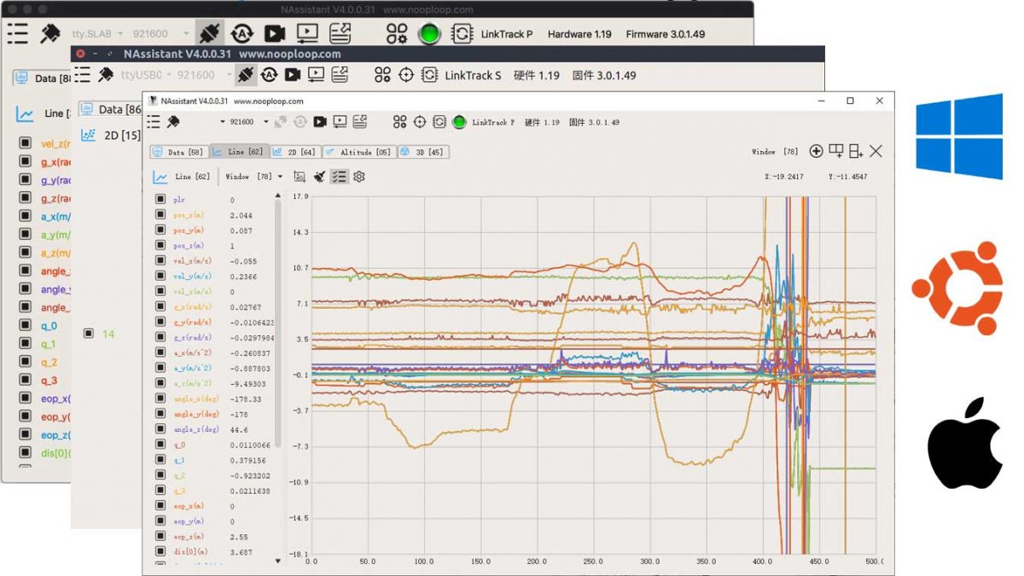Click the chip firmware refresh icon in front window
Image resolution: width=1024 pixels, height=576 pixels.
coord(439,122)
